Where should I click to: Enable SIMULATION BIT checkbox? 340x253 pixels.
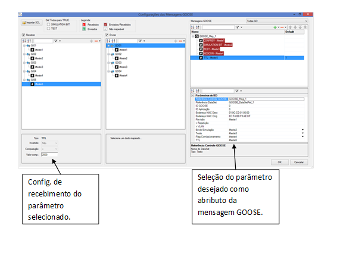click(x=49, y=24)
